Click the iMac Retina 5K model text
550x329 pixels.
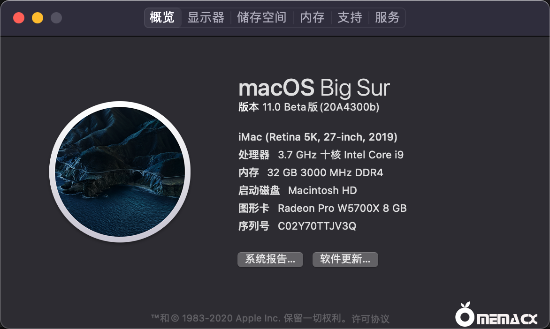pyautogui.click(x=318, y=137)
